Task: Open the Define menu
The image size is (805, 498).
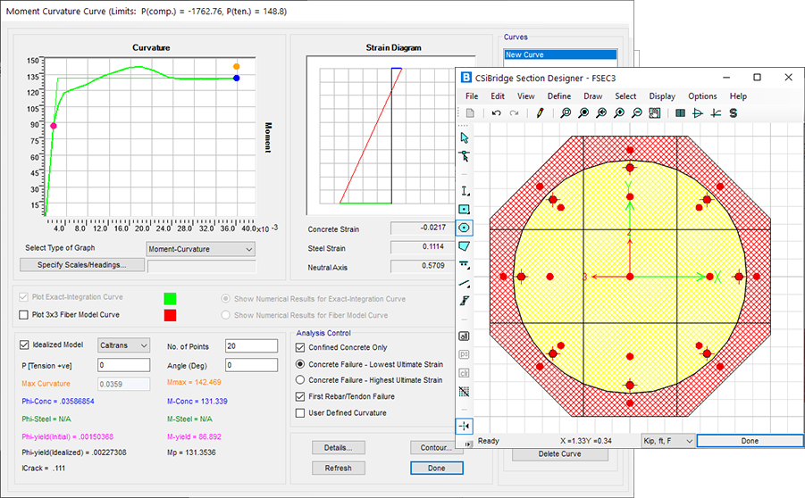Action: pyautogui.click(x=559, y=96)
